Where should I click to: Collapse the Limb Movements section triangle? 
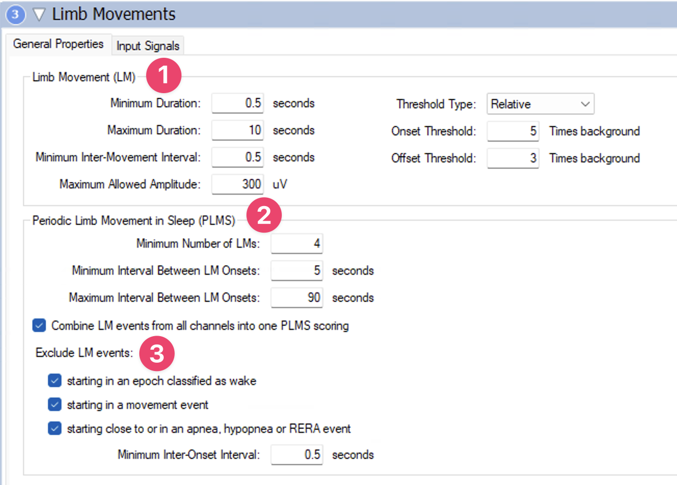39,15
